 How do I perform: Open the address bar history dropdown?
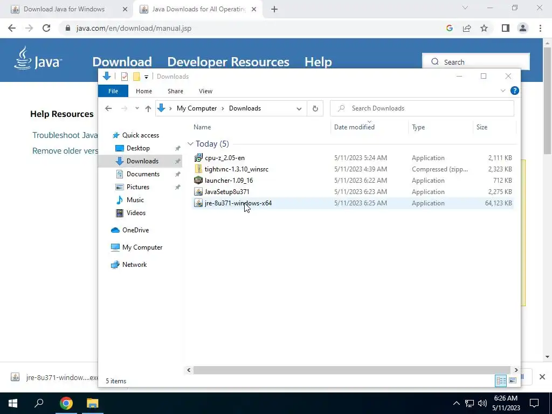coord(299,108)
